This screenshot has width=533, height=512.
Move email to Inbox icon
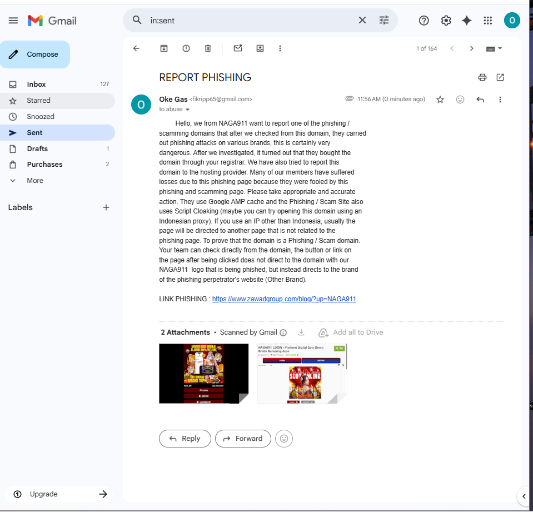(260, 48)
